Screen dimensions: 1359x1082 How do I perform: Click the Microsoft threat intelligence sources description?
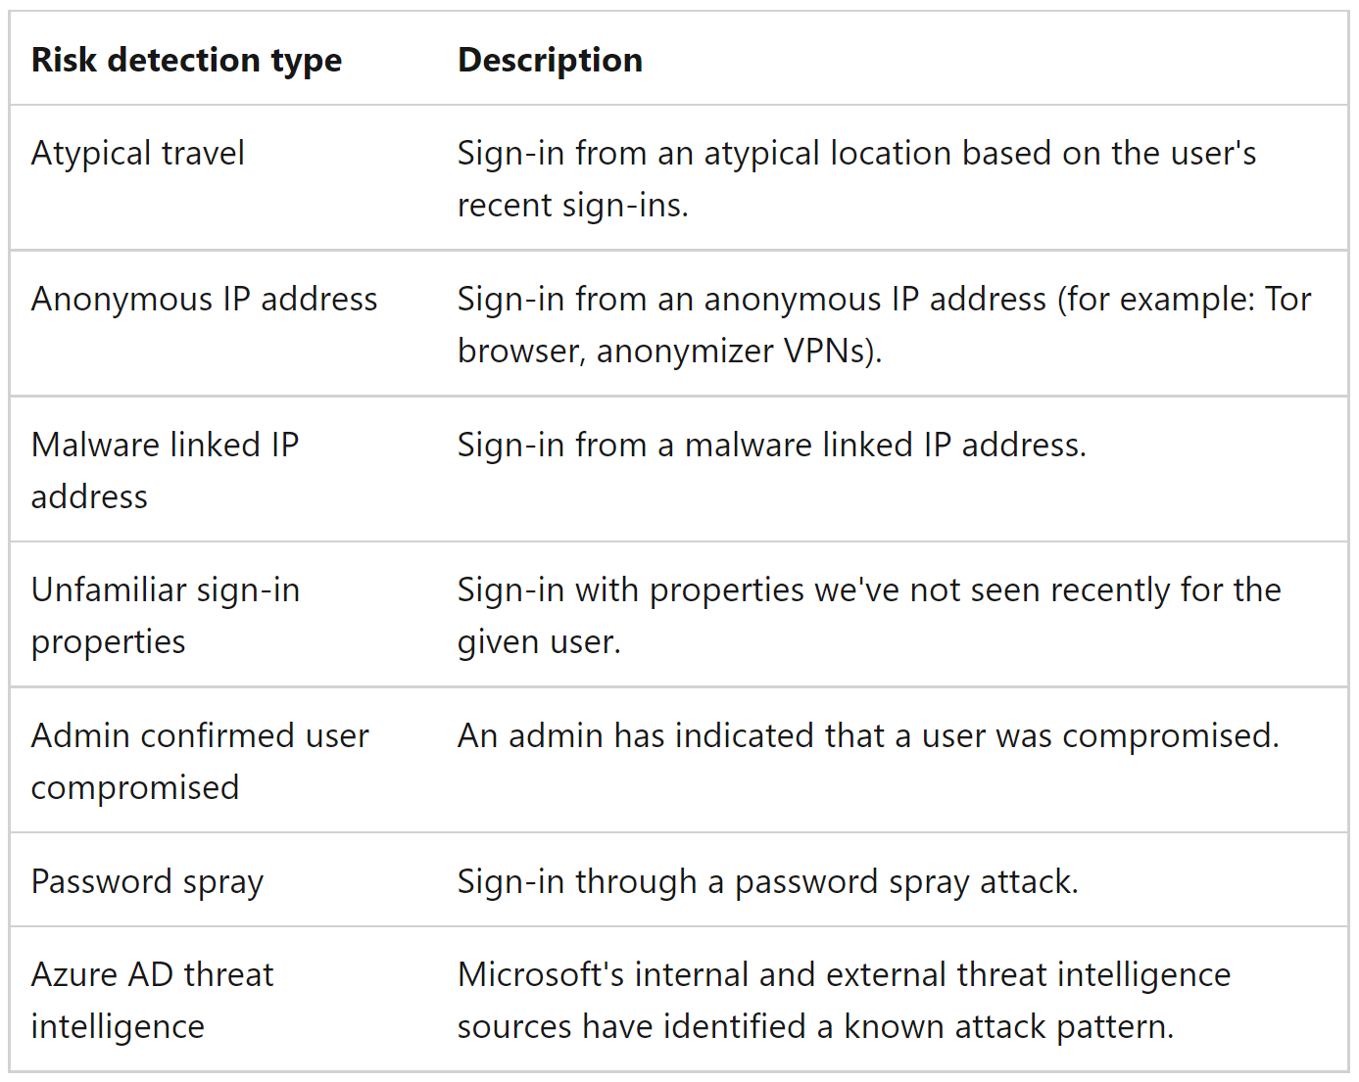pyautogui.click(x=843, y=975)
